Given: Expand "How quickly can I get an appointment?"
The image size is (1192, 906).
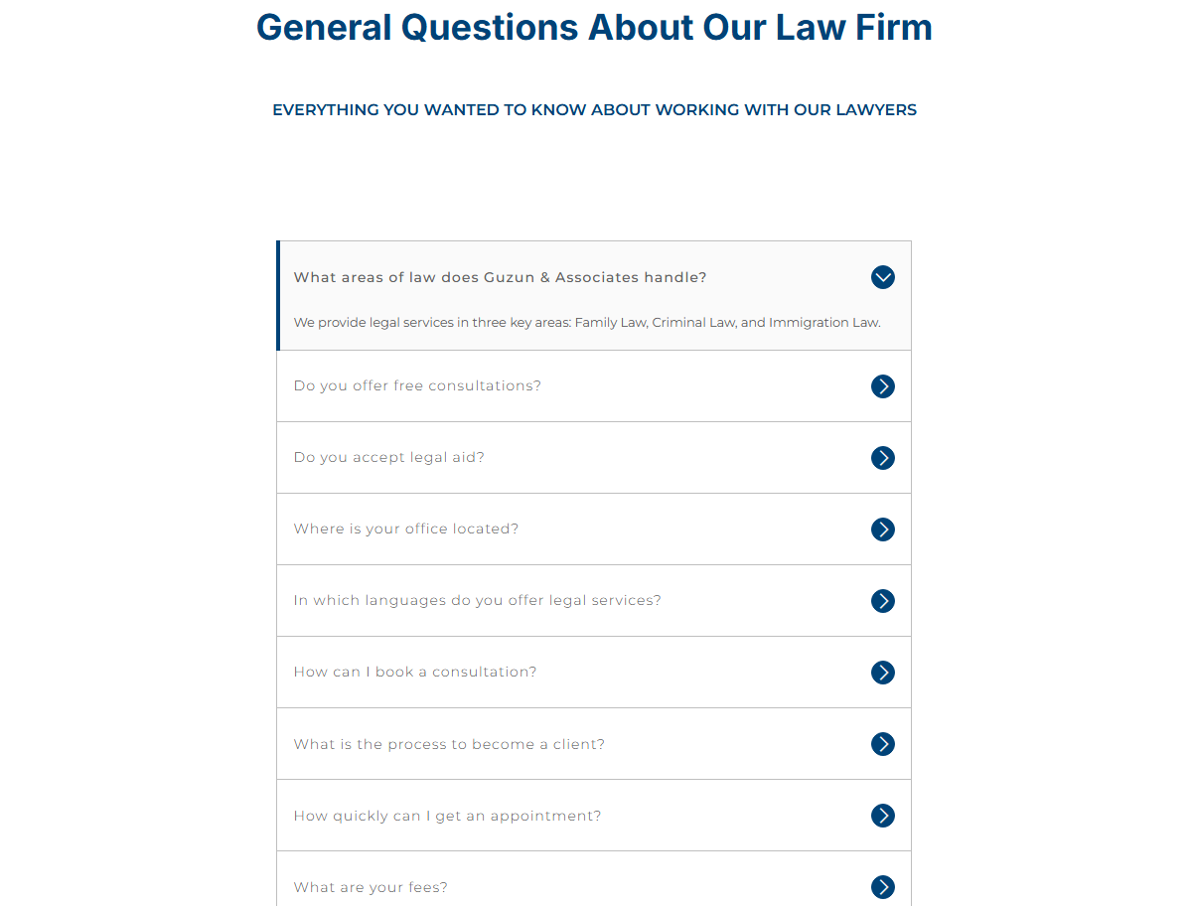Looking at the screenshot, I should 594,816.
